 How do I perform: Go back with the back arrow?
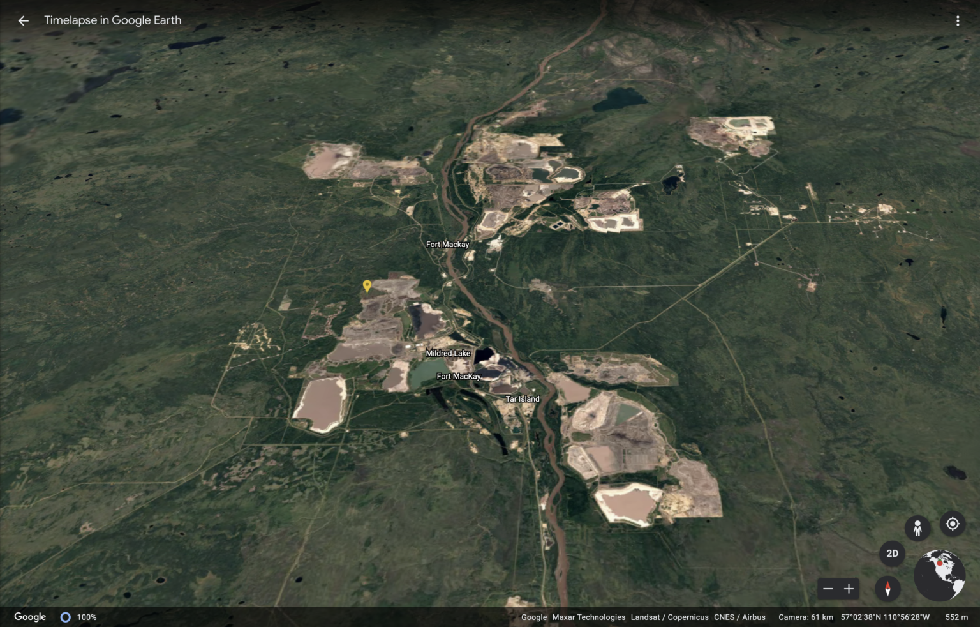click(x=24, y=20)
